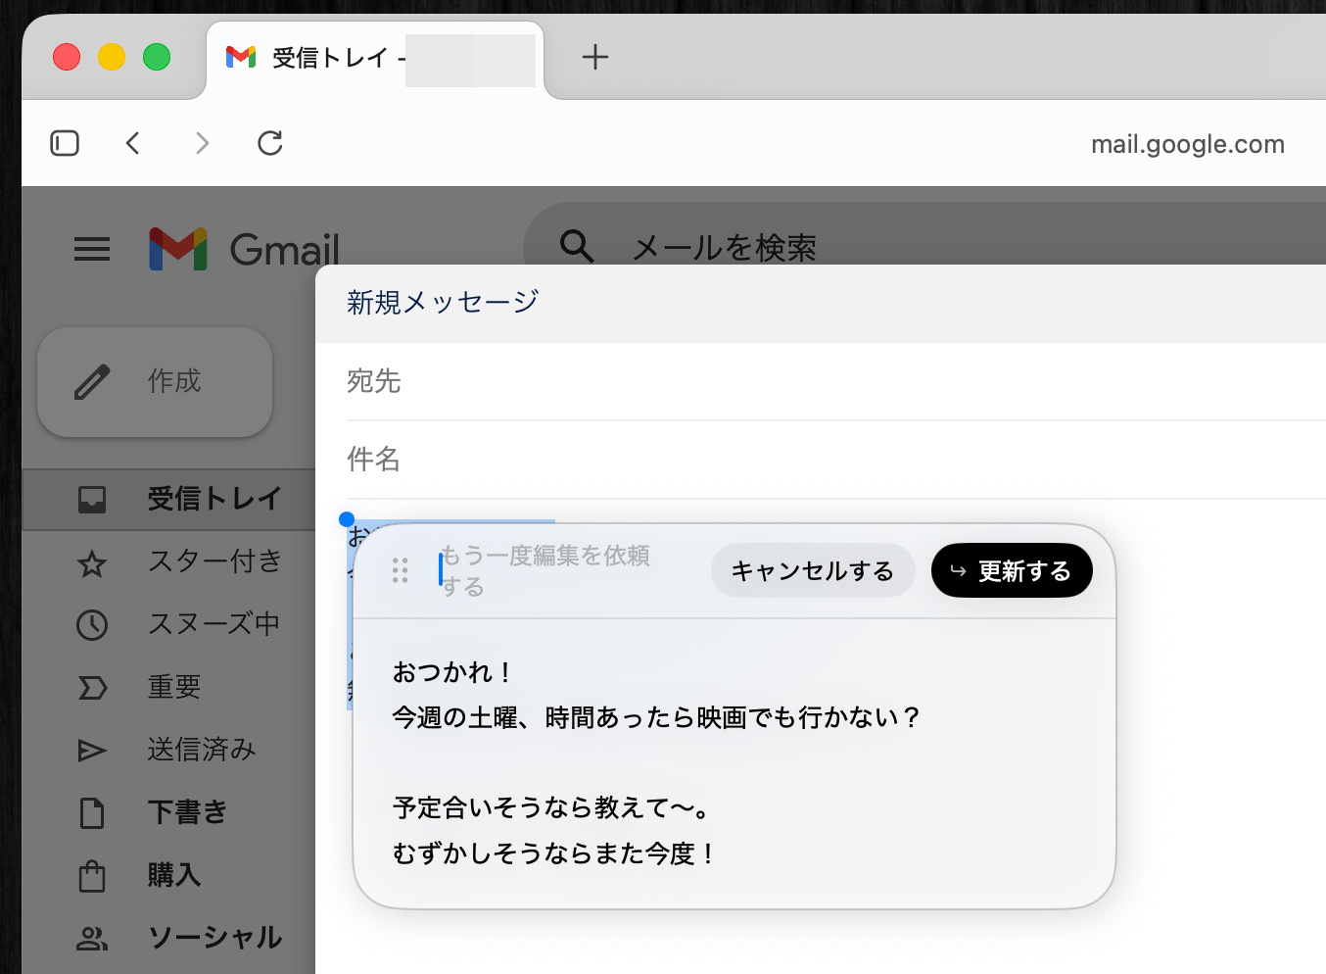The image size is (1326, 974).
Task: Click the 宛先 recipient field
Action: pyautogui.click(x=783, y=381)
